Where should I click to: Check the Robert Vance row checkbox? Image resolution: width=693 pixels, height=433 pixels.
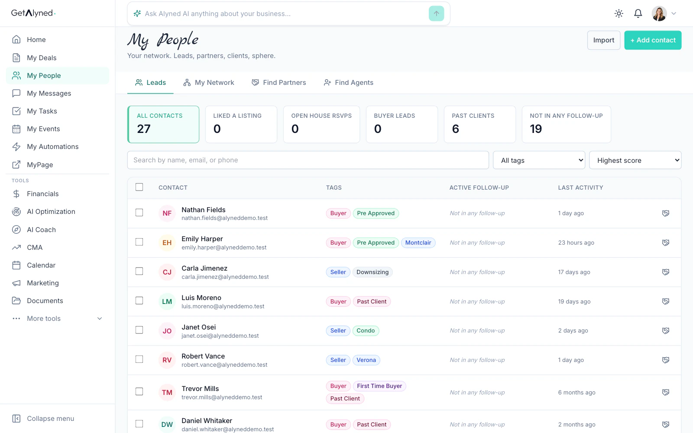coord(139,359)
